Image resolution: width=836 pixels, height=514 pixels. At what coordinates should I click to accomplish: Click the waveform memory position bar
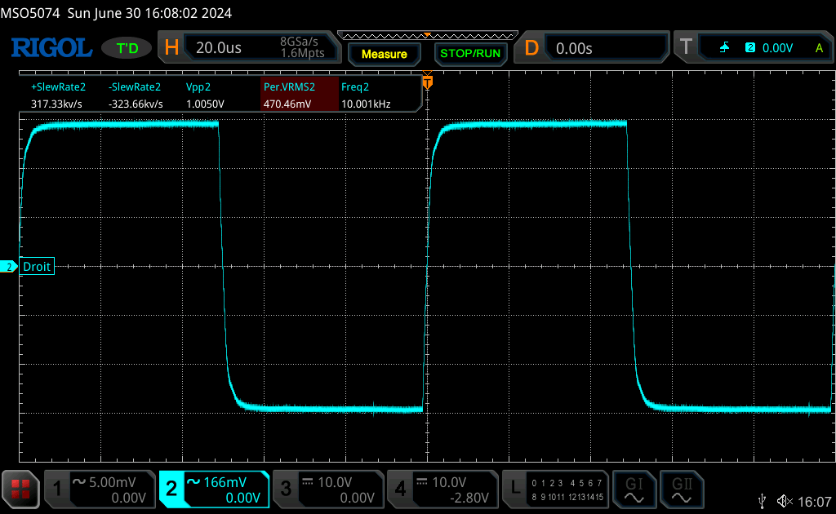pos(428,36)
